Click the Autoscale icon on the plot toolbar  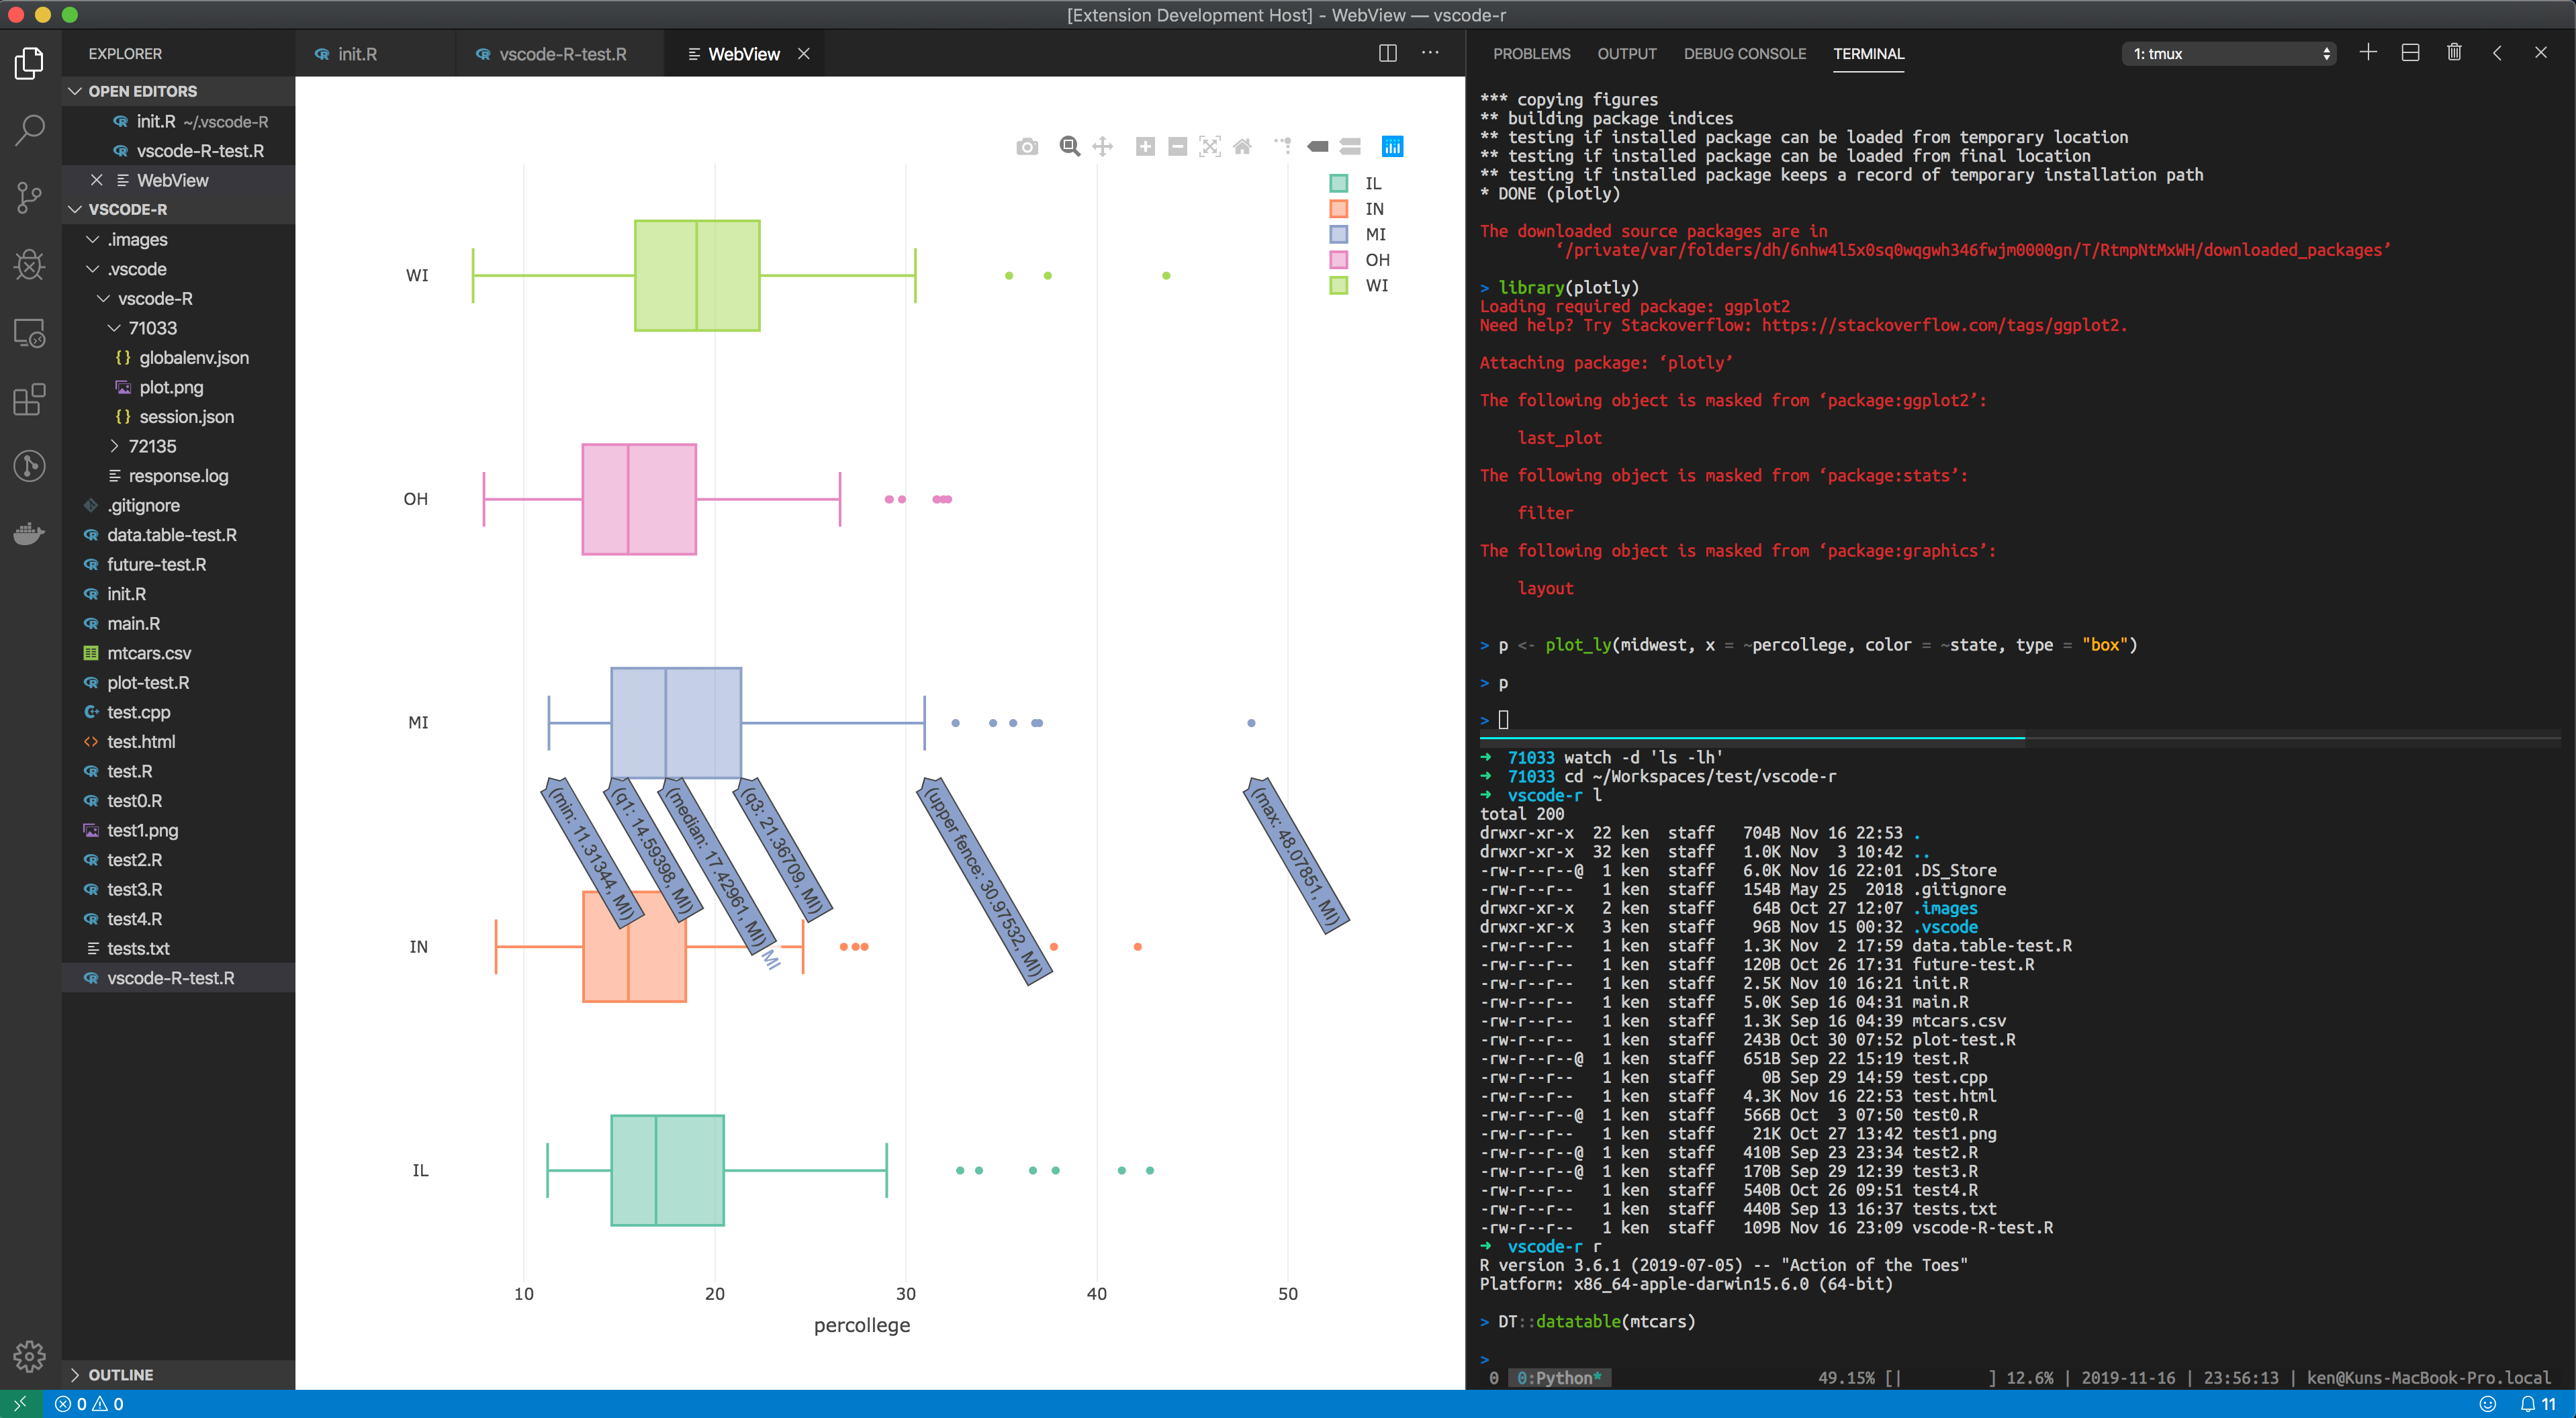coord(1211,146)
